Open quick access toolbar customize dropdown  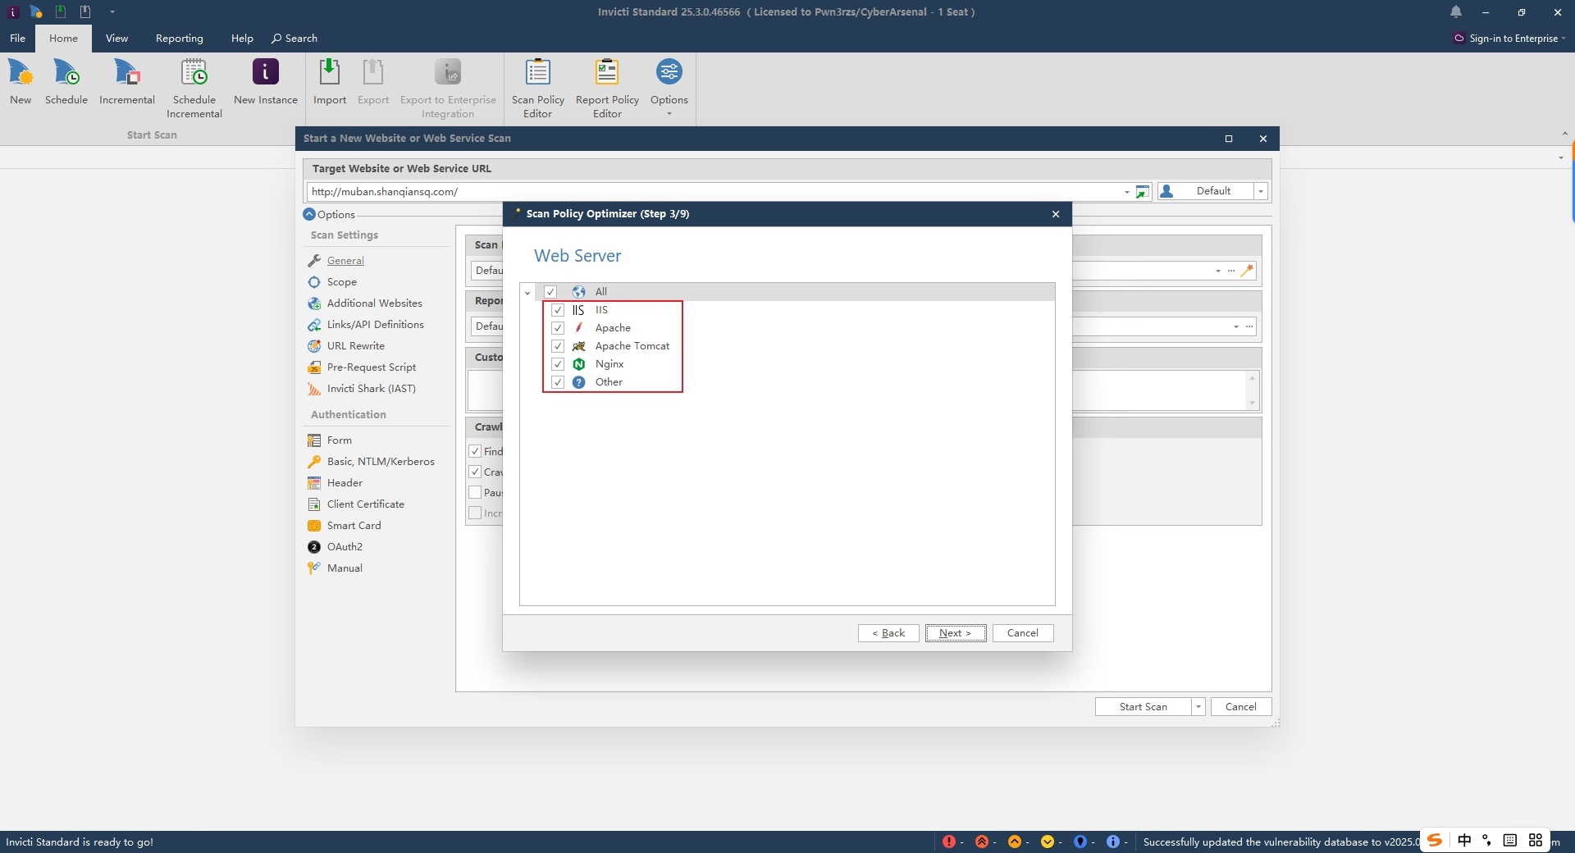click(112, 11)
